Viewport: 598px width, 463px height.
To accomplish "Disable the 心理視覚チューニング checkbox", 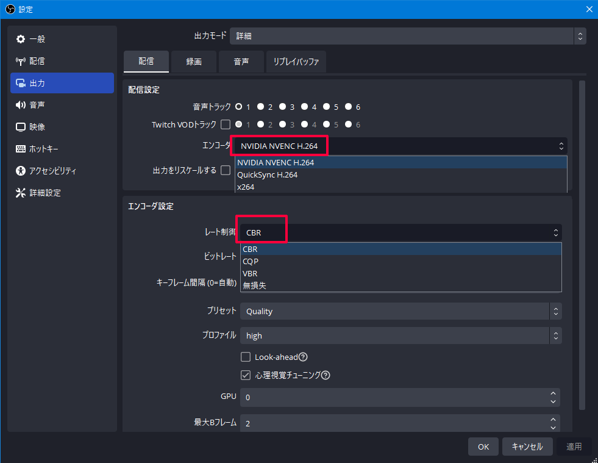I will [246, 375].
